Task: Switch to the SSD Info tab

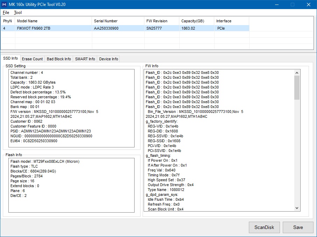Action: coord(10,58)
